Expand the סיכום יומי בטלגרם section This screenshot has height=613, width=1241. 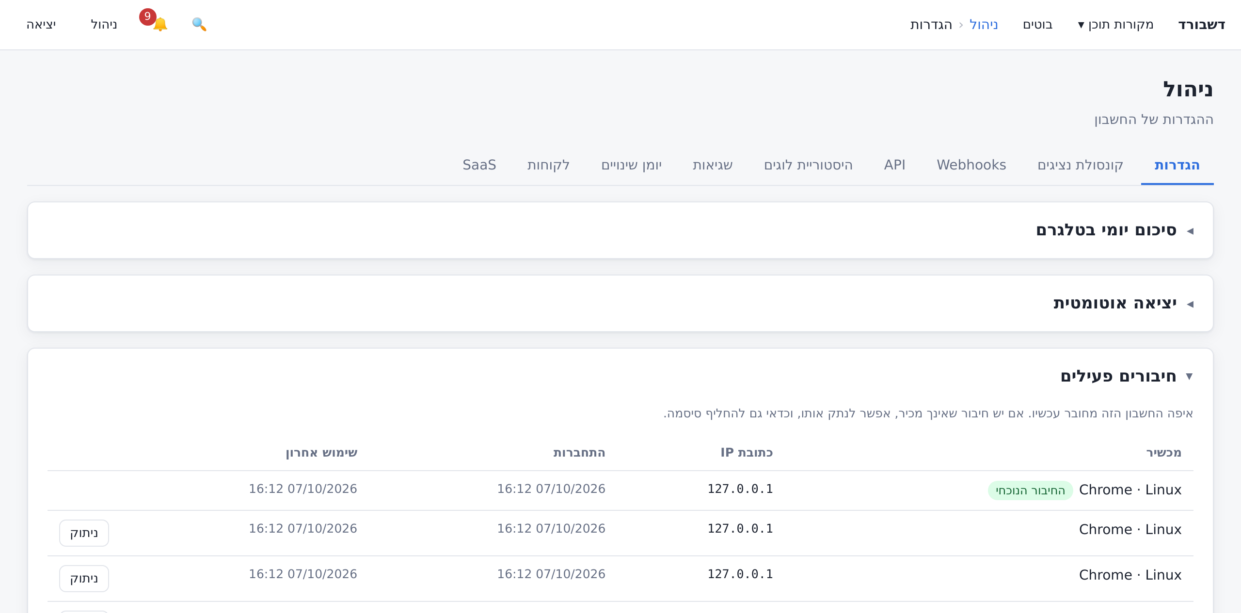[x=620, y=230]
